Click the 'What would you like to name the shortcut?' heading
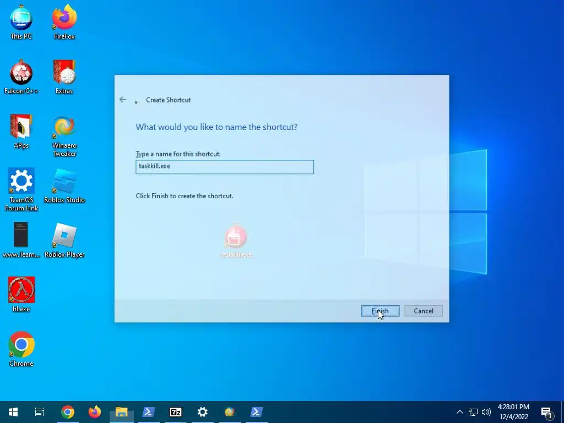564x423 pixels. coord(216,127)
